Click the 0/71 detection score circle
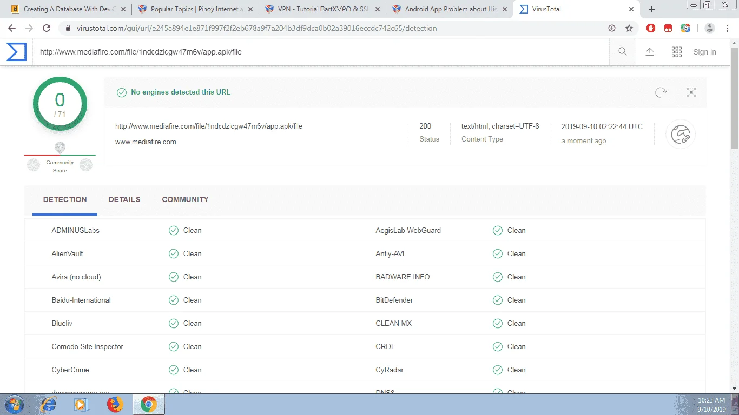This screenshot has height=415, width=739. [60, 104]
